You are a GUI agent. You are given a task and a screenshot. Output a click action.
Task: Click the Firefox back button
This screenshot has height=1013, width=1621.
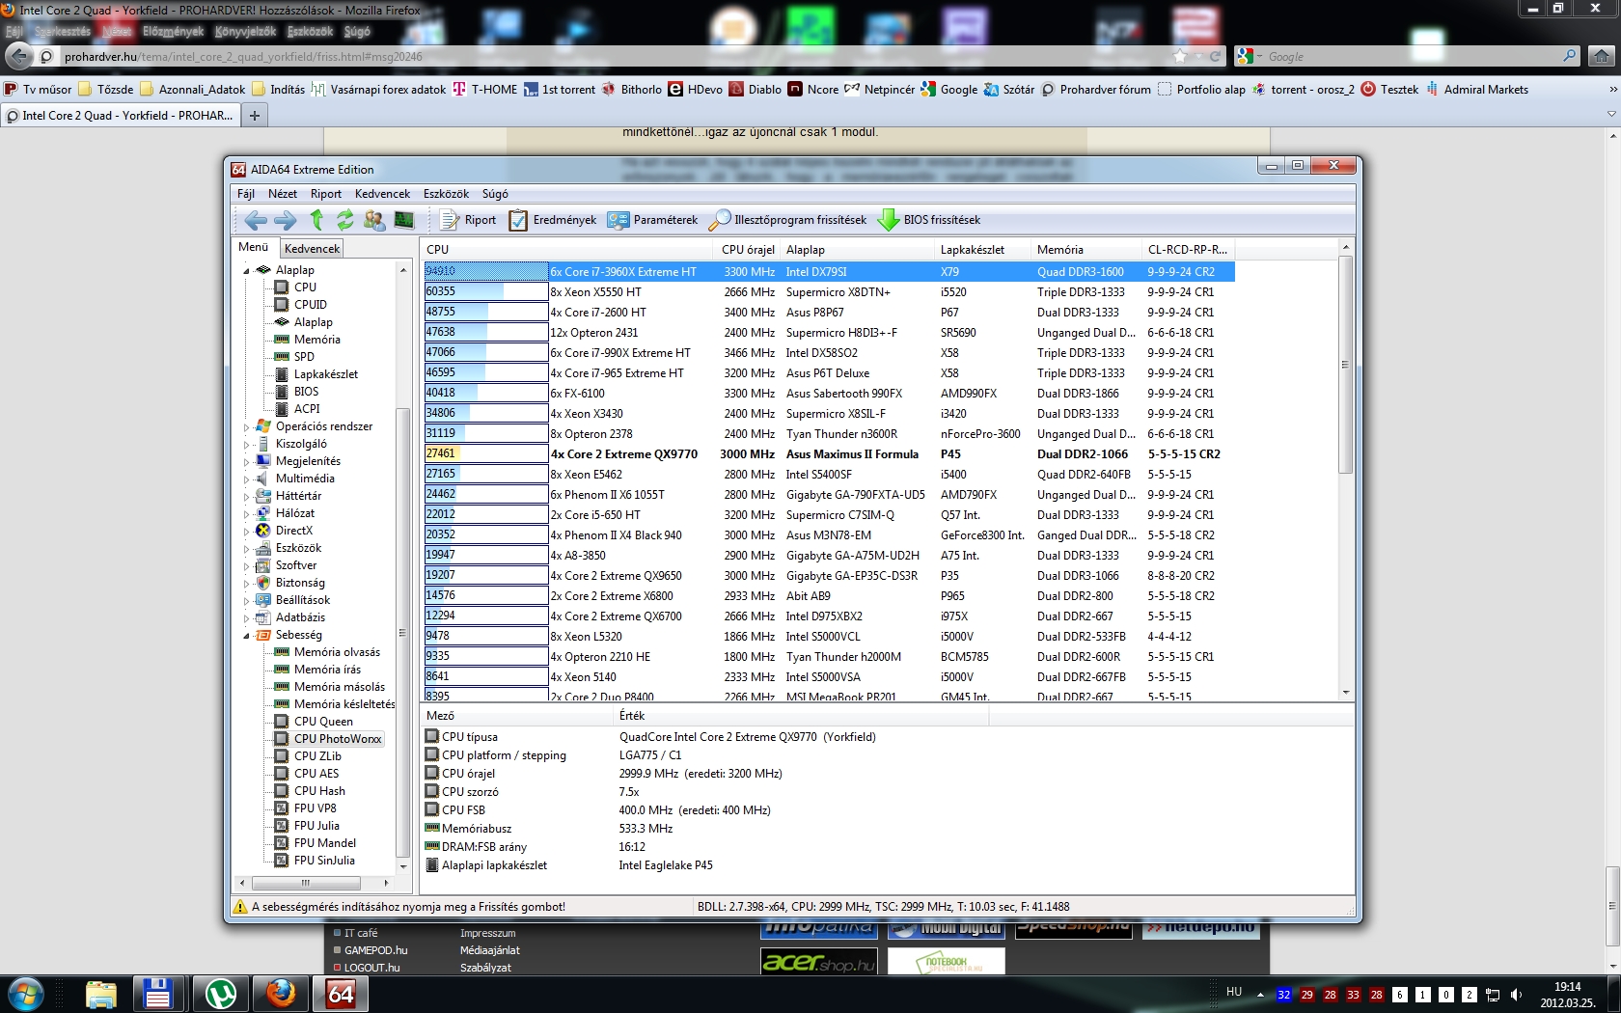click(x=18, y=56)
